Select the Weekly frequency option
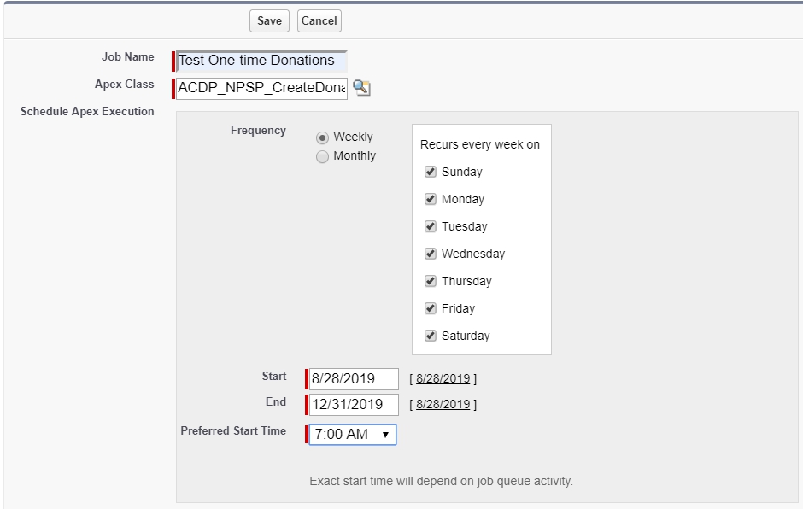 pyautogui.click(x=322, y=137)
